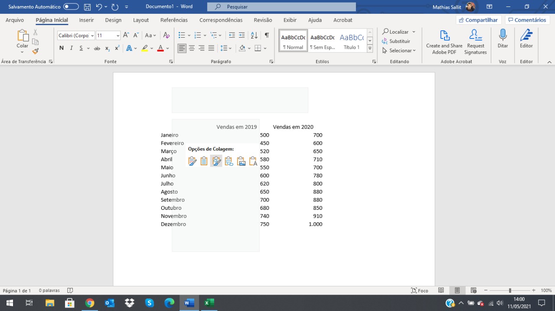Expand the Colar paste dropdown arrow
This screenshot has width=555, height=311.
click(x=22, y=52)
